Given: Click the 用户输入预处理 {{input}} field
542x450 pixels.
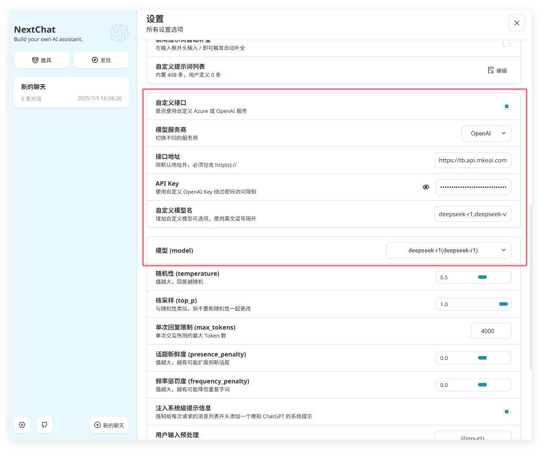Looking at the screenshot, I should pyautogui.click(x=473, y=436).
